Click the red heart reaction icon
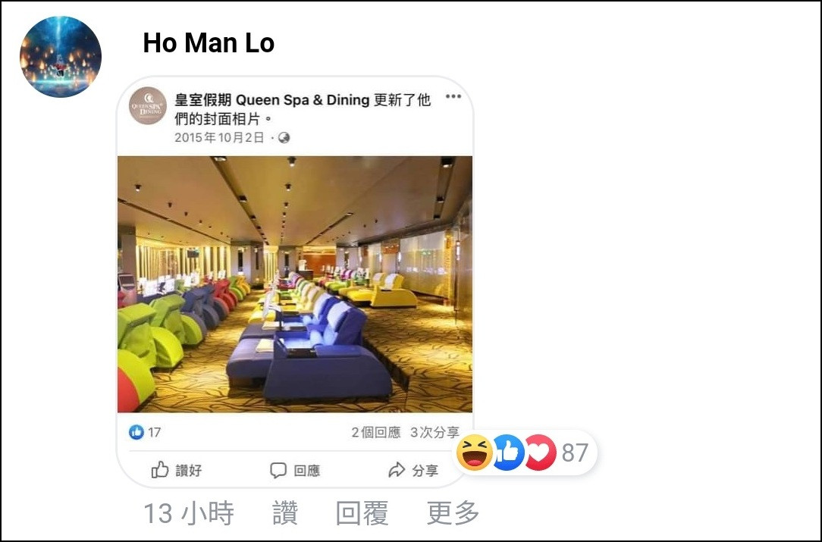The width and height of the screenshot is (822, 542). [540, 453]
